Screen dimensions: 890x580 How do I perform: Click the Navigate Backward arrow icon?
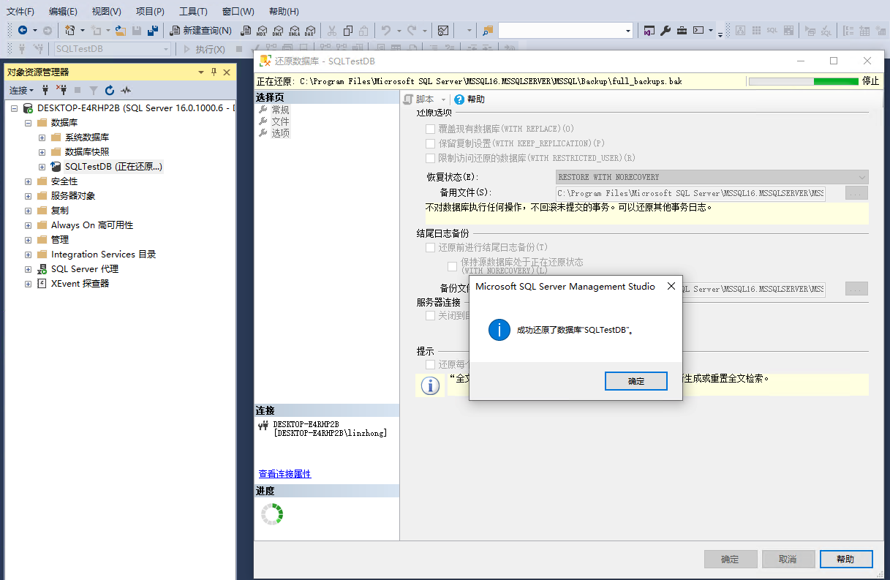point(23,30)
